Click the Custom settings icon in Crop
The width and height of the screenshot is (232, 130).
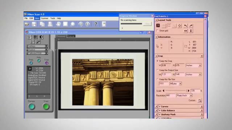pos(200,100)
